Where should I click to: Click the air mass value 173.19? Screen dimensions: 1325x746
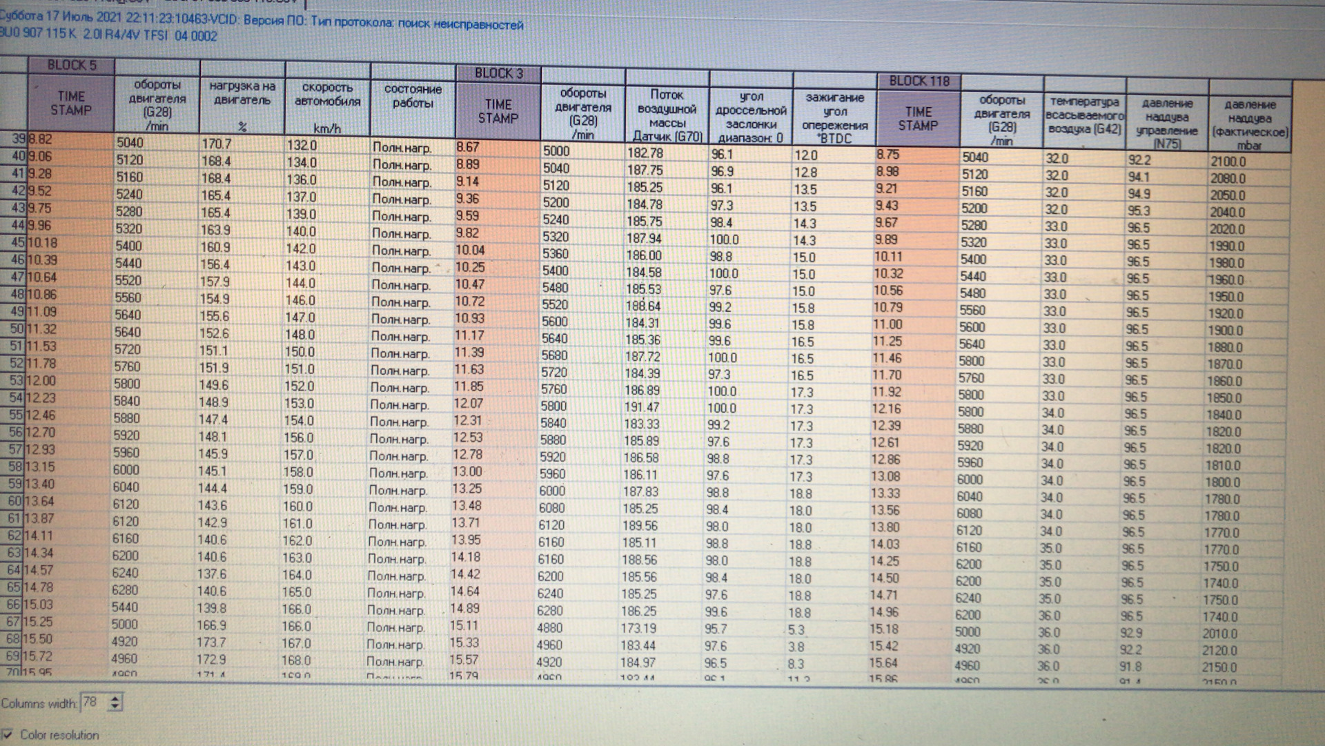pyautogui.click(x=638, y=628)
